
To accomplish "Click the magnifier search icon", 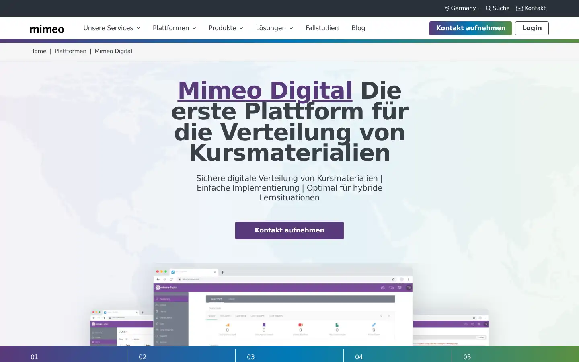I will [x=489, y=8].
